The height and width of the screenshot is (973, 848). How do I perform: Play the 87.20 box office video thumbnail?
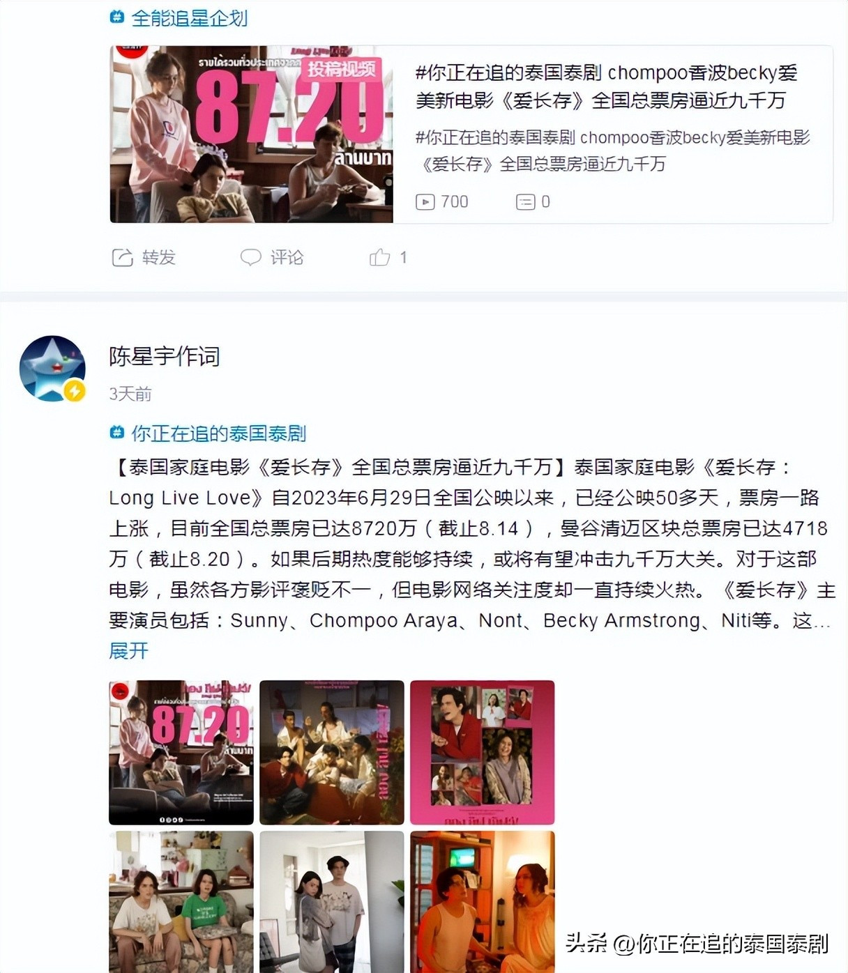click(x=252, y=135)
